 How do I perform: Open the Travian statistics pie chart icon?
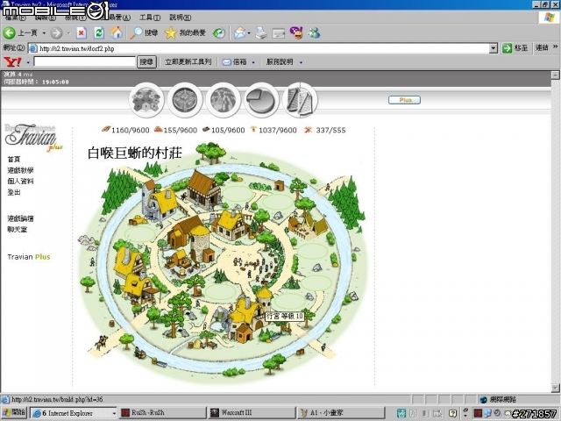tap(261, 100)
